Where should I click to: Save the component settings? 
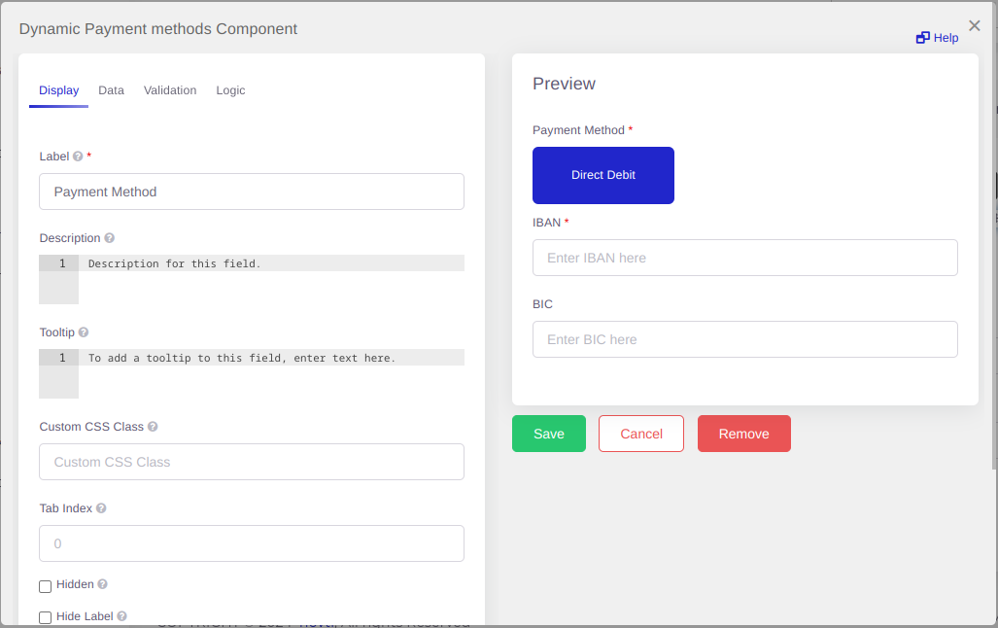tap(548, 434)
